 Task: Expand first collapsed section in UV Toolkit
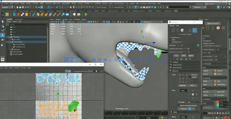[171, 62]
